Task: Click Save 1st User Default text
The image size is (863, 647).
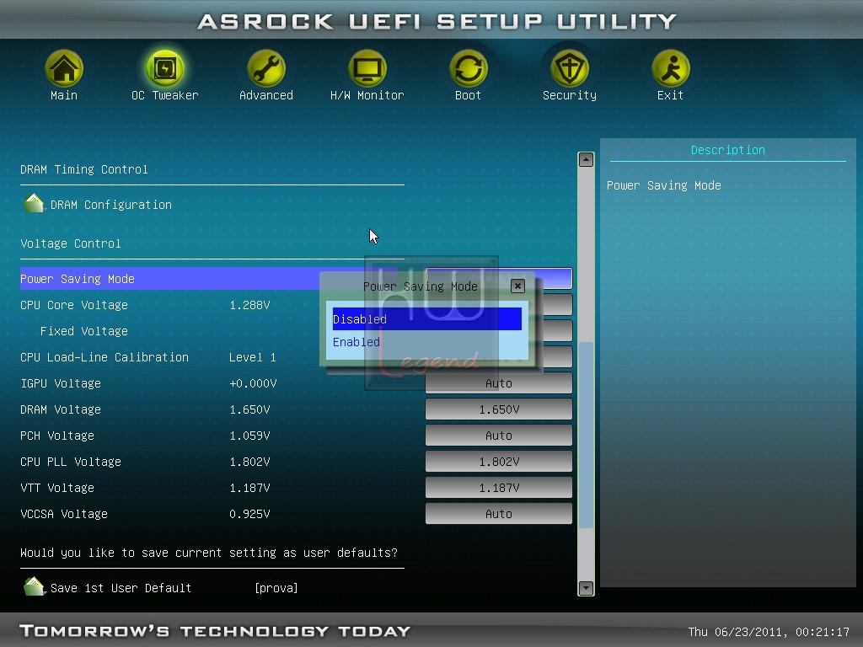Action: [121, 588]
